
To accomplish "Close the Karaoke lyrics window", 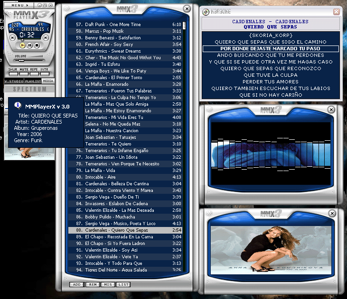I will 336,11.
